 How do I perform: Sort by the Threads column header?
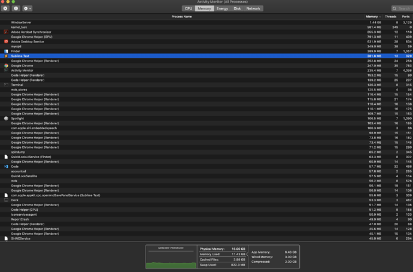390,17
